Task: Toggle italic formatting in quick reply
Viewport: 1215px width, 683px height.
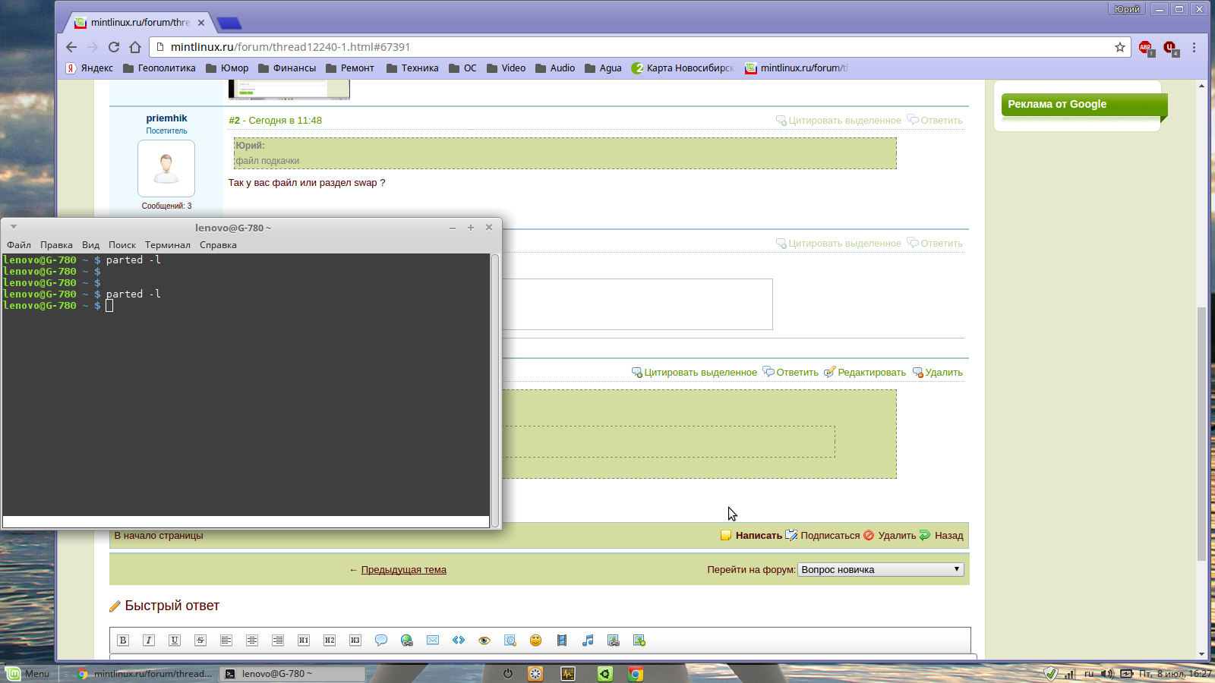Action: (149, 641)
